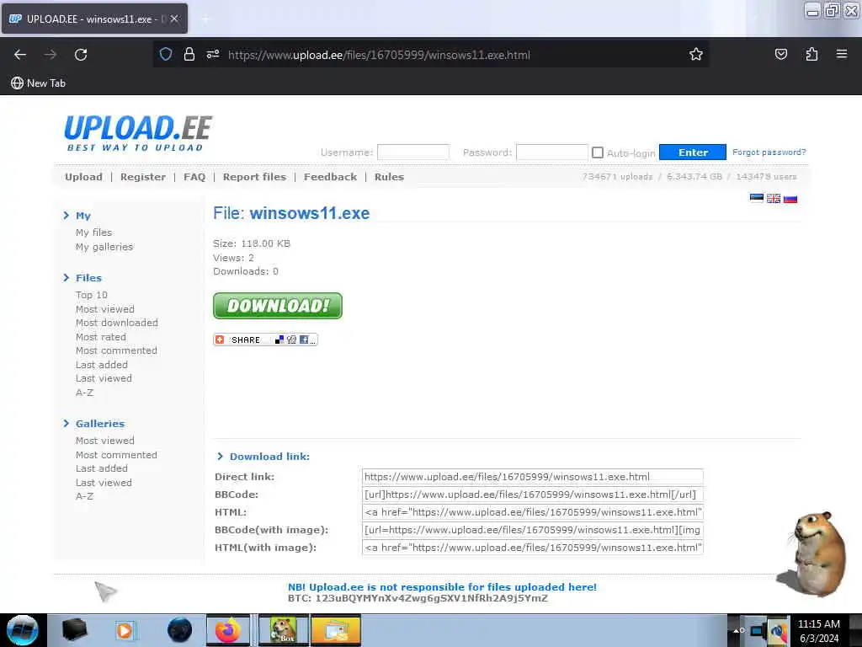Expand the Download link section heading
Screen dimensions: 862x647
pyautogui.click(x=269, y=457)
